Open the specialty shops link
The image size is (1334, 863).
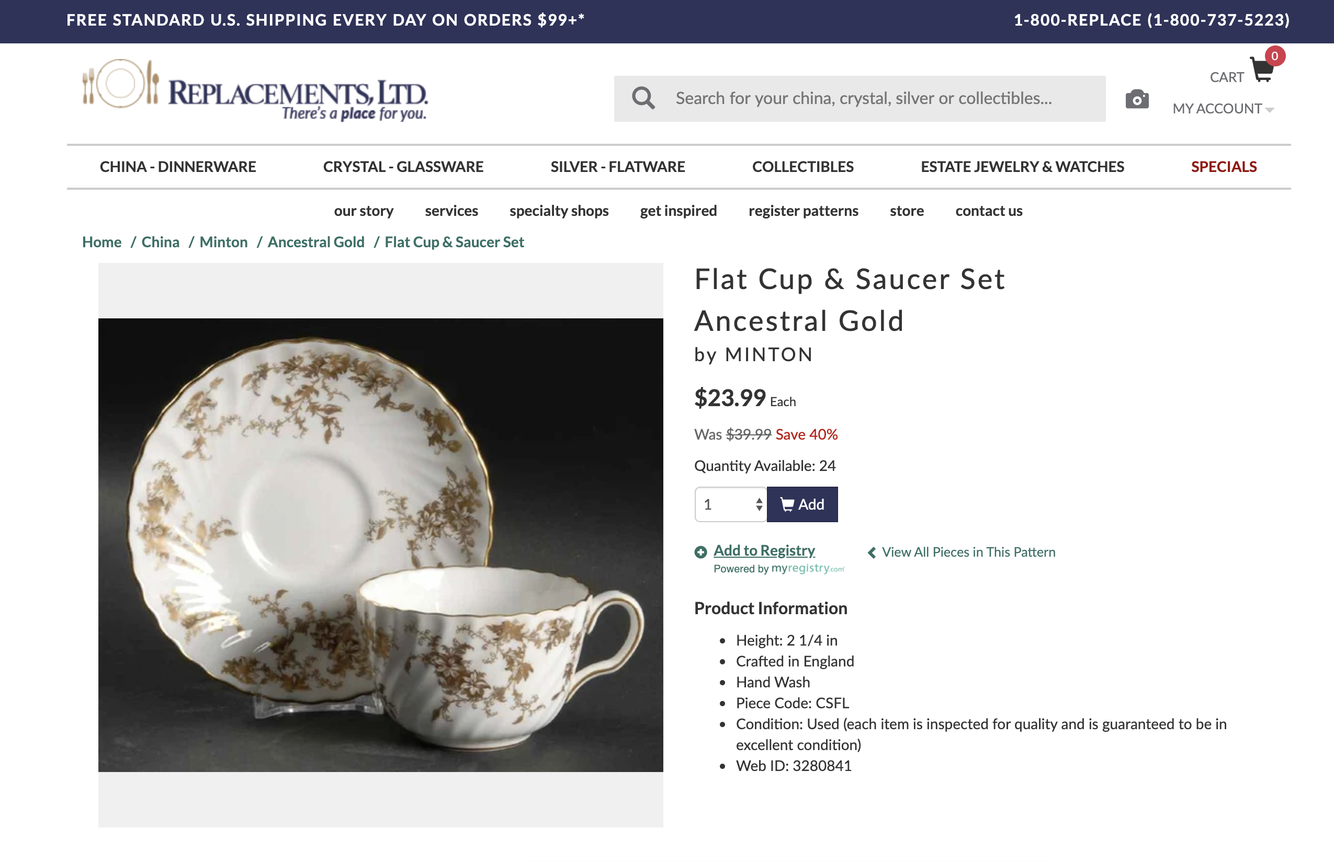558,211
